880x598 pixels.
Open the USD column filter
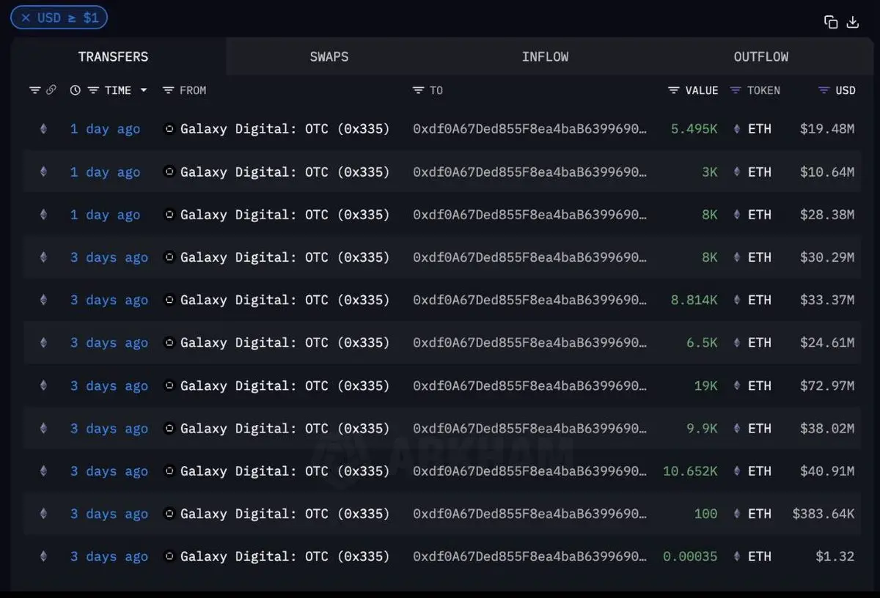[x=824, y=90]
